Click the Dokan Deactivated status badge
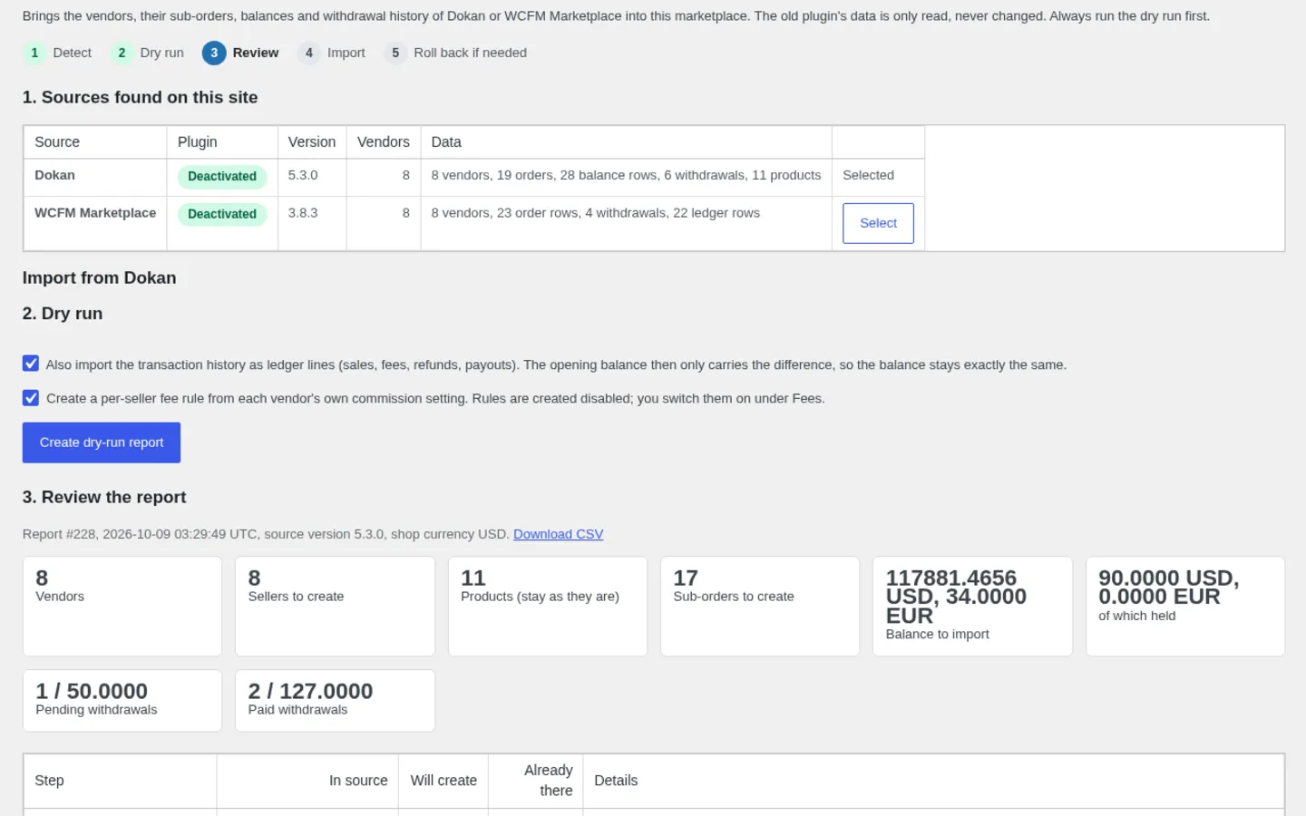Viewport: 1306px width, 816px height. [222, 177]
